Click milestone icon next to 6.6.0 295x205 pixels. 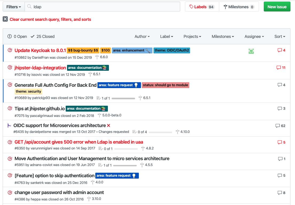(97, 57)
